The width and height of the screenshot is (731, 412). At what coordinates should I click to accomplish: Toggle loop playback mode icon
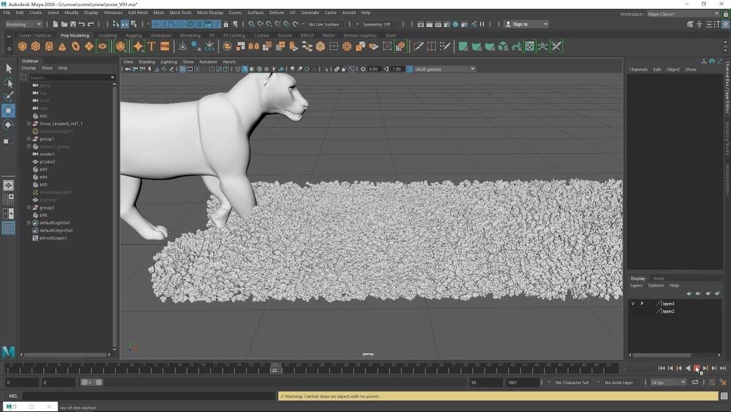pyautogui.click(x=695, y=383)
